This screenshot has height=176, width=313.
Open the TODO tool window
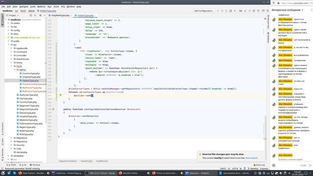pyautogui.click(x=12, y=165)
